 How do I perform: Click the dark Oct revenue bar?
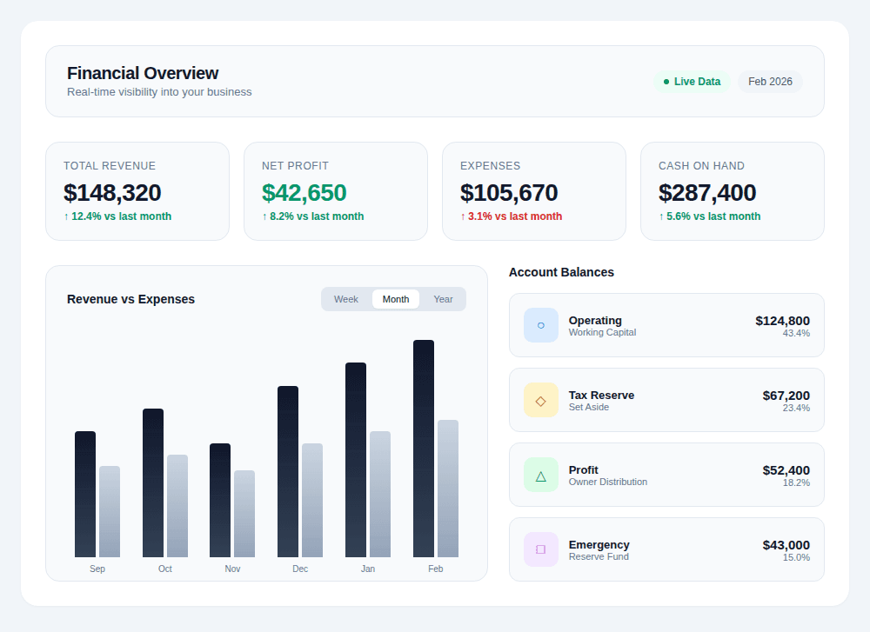point(153,482)
